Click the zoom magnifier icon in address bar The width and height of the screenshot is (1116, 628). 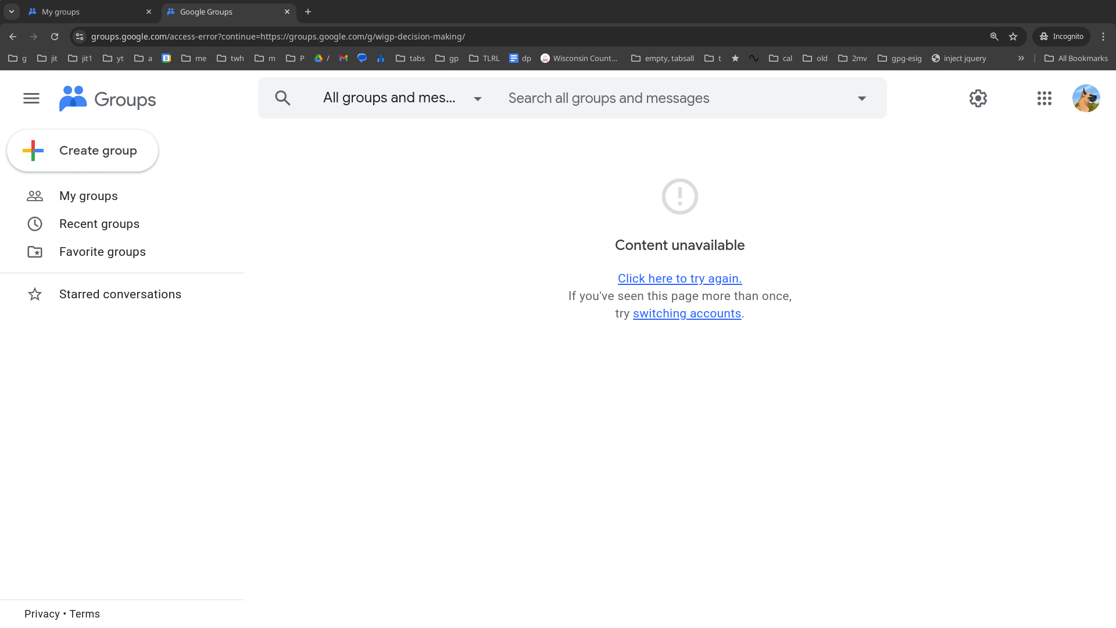click(x=995, y=37)
